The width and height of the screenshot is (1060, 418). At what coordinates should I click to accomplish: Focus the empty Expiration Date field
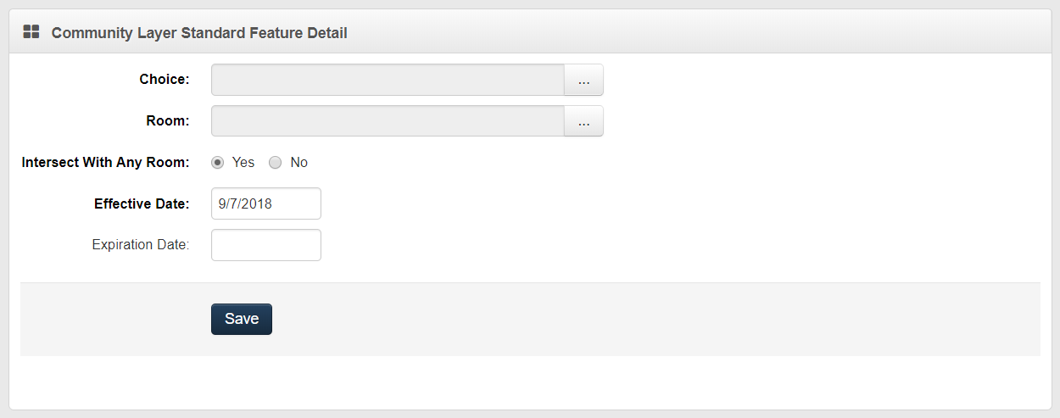(x=265, y=245)
